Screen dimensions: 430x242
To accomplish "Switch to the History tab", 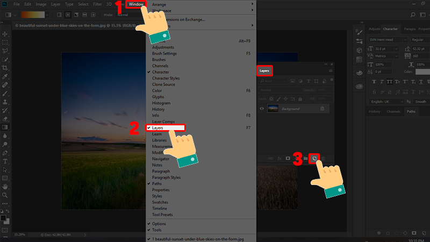I will (x=374, y=111).
